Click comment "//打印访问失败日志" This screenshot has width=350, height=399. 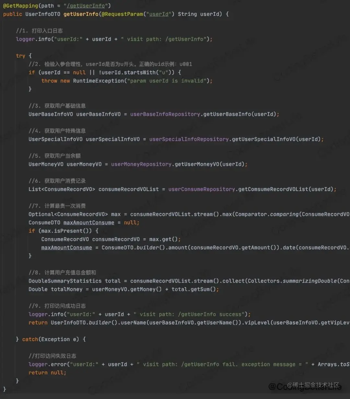pyautogui.click(x=52, y=356)
